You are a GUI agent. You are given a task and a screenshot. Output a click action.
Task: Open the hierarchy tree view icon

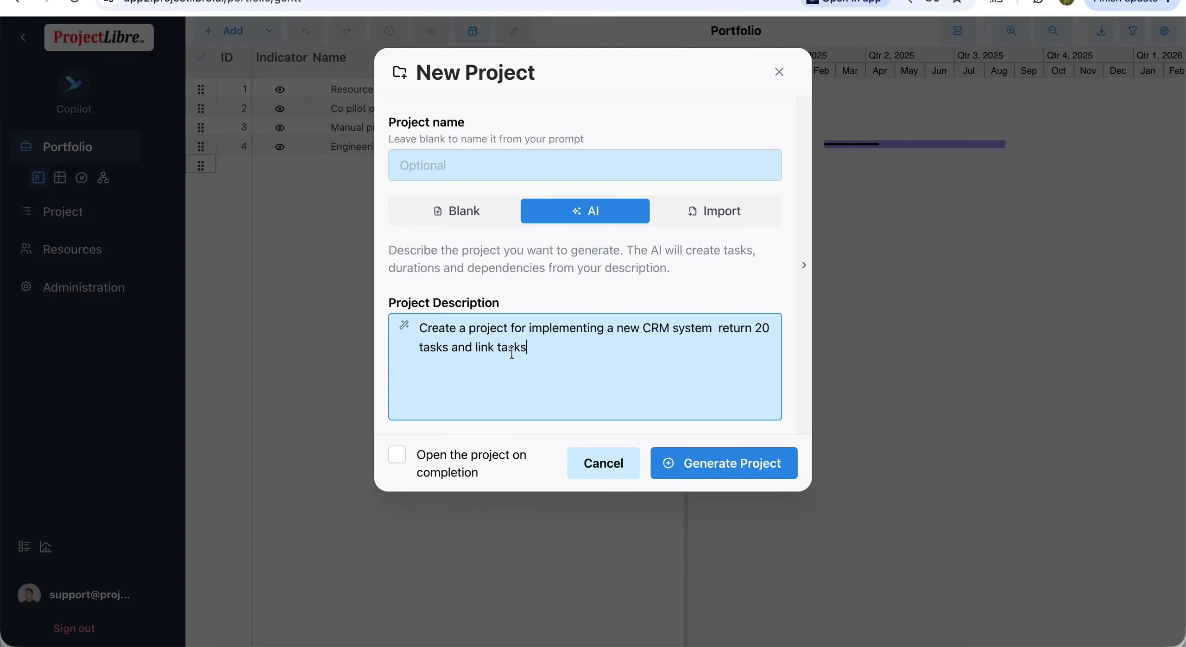coord(103,178)
